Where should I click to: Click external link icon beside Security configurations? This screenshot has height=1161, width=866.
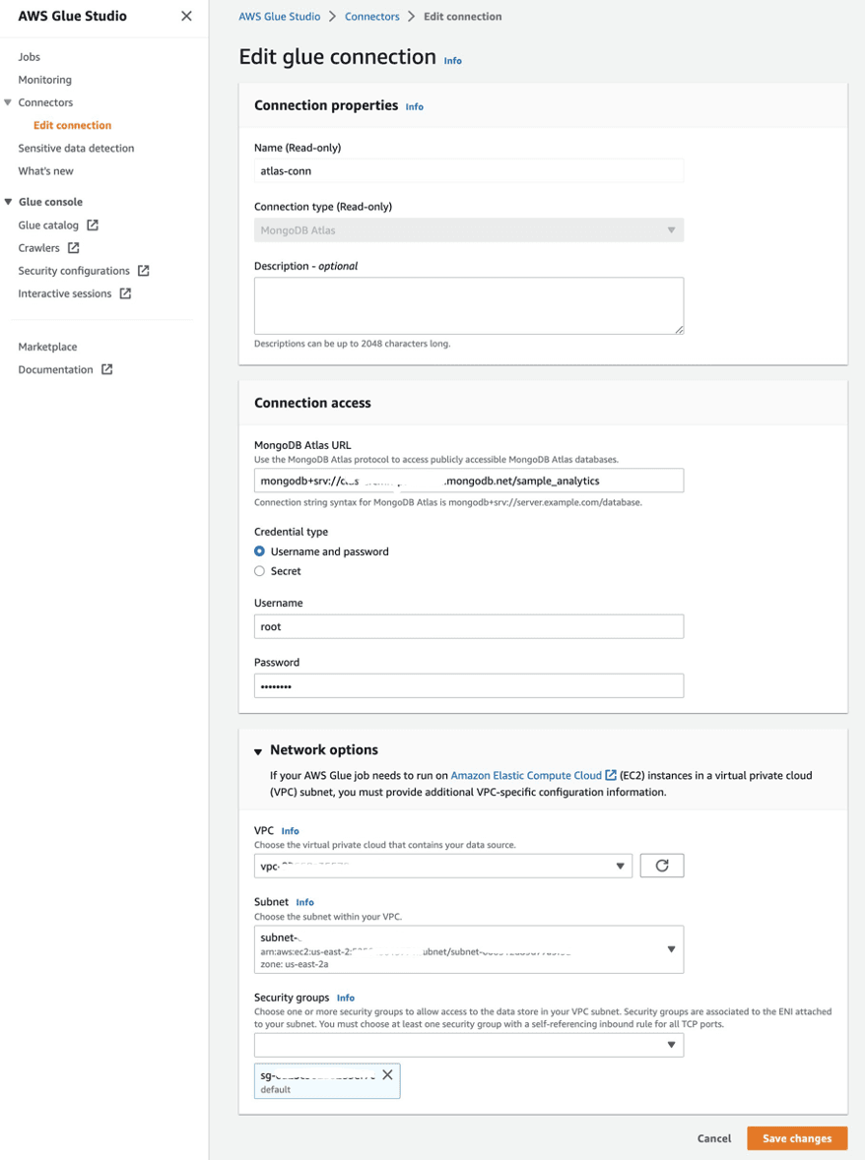144,271
